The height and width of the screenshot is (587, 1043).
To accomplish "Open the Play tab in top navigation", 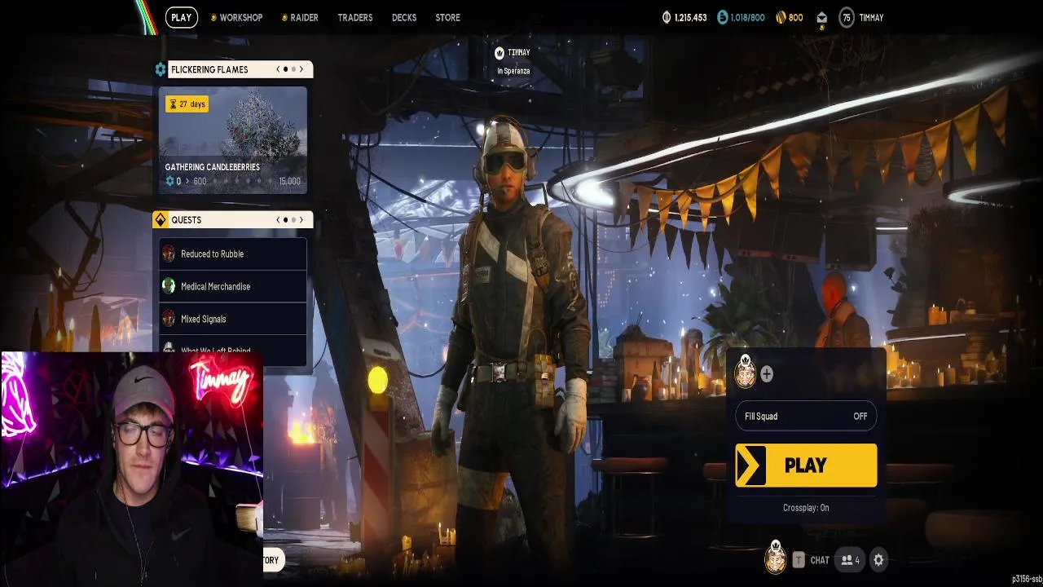I will click(181, 17).
